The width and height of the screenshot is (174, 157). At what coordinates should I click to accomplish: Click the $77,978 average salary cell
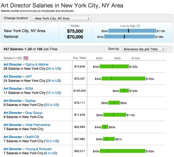(80, 115)
